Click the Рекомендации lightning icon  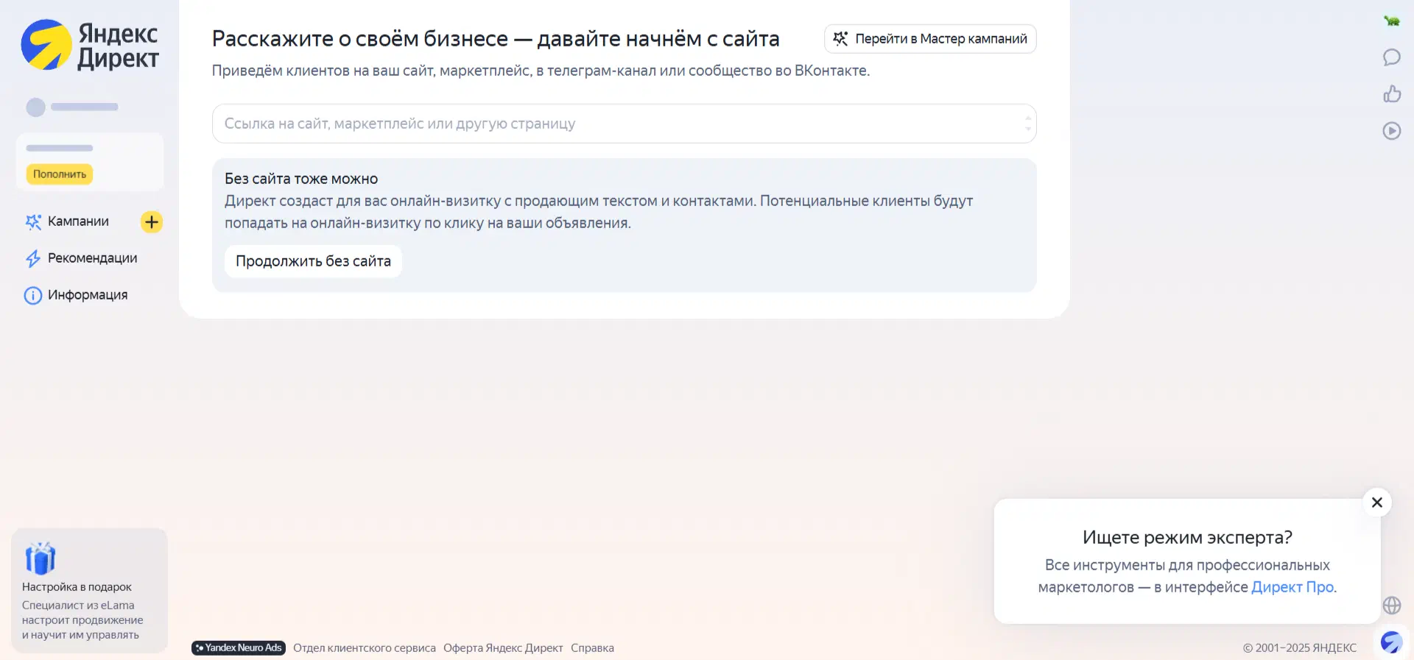(33, 258)
